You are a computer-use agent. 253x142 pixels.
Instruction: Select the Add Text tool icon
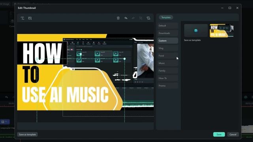tap(23, 18)
